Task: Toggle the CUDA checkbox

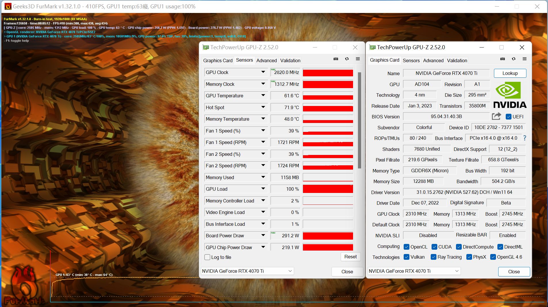Action: [434, 247]
